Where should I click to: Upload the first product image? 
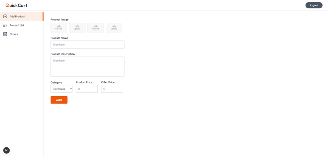tap(59, 27)
